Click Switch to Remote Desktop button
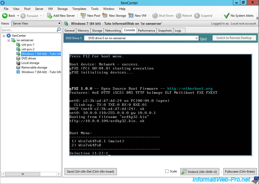Viewport: 259px width, 184px height. point(234,38)
